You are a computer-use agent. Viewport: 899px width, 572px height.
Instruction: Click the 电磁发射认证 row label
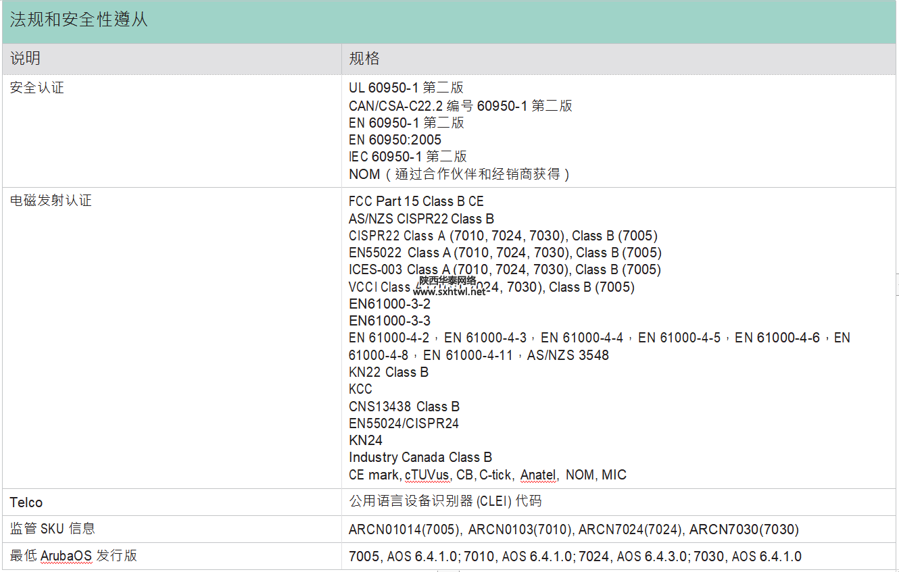[x=50, y=201]
